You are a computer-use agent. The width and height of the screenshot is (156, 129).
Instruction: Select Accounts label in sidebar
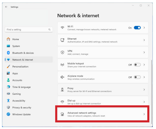coord(17,80)
